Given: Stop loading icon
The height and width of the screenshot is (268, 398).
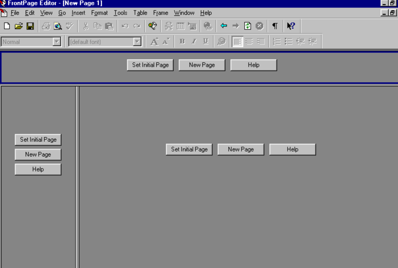Looking at the screenshot, I should tap(259, 26).
